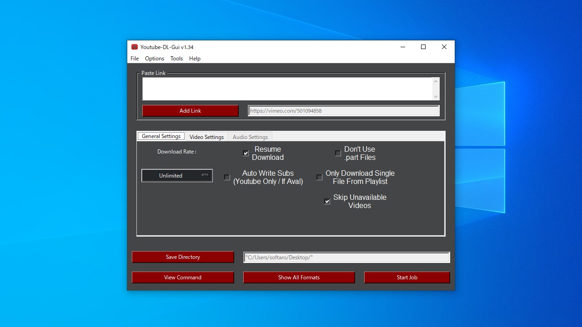Open the Options menu
Image resolution: width=582 pixels, height=327 pixels.
point(155,59)
